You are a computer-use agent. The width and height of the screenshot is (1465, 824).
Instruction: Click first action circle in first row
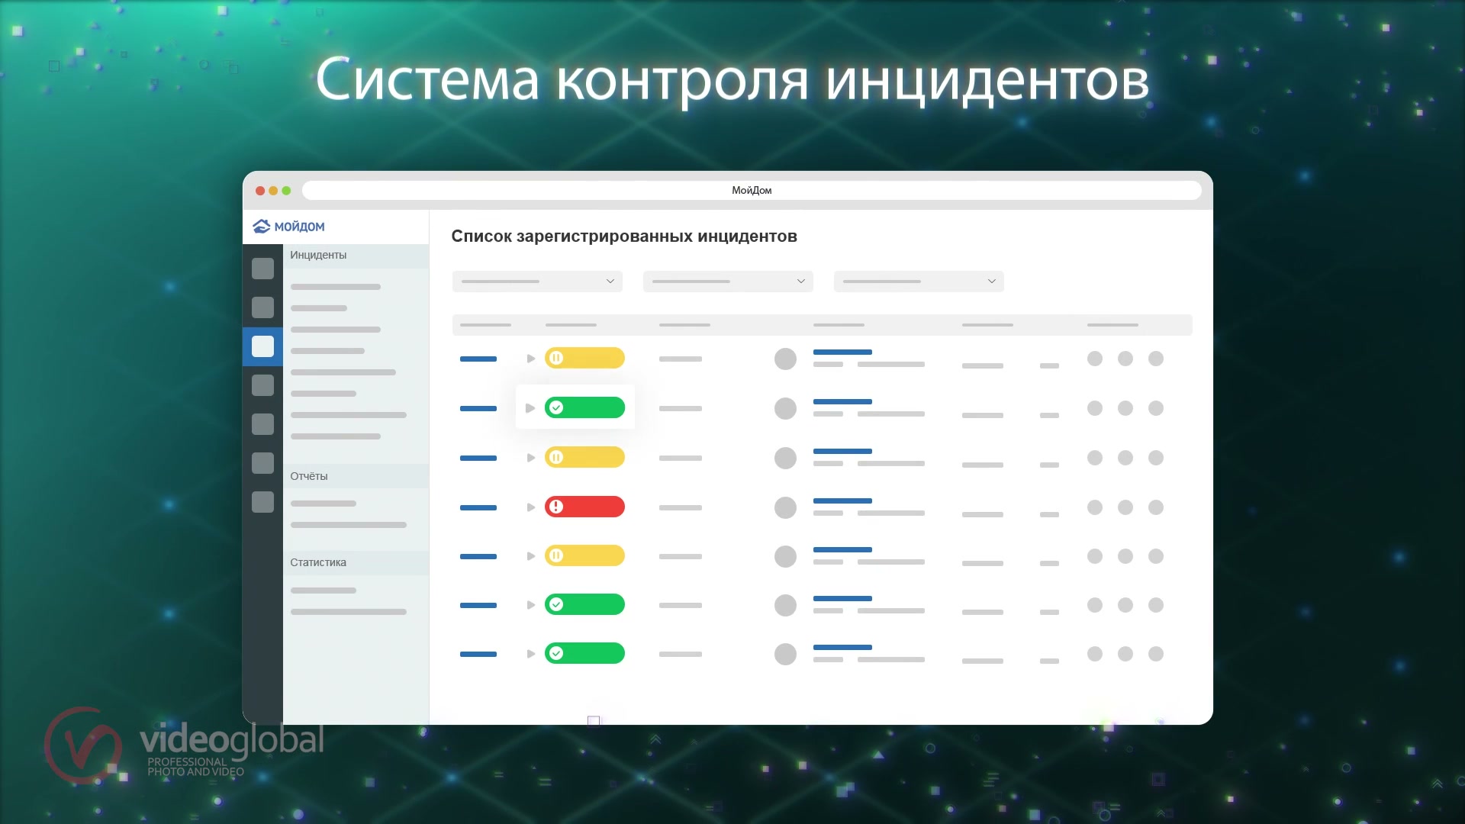click(1095, 359)
